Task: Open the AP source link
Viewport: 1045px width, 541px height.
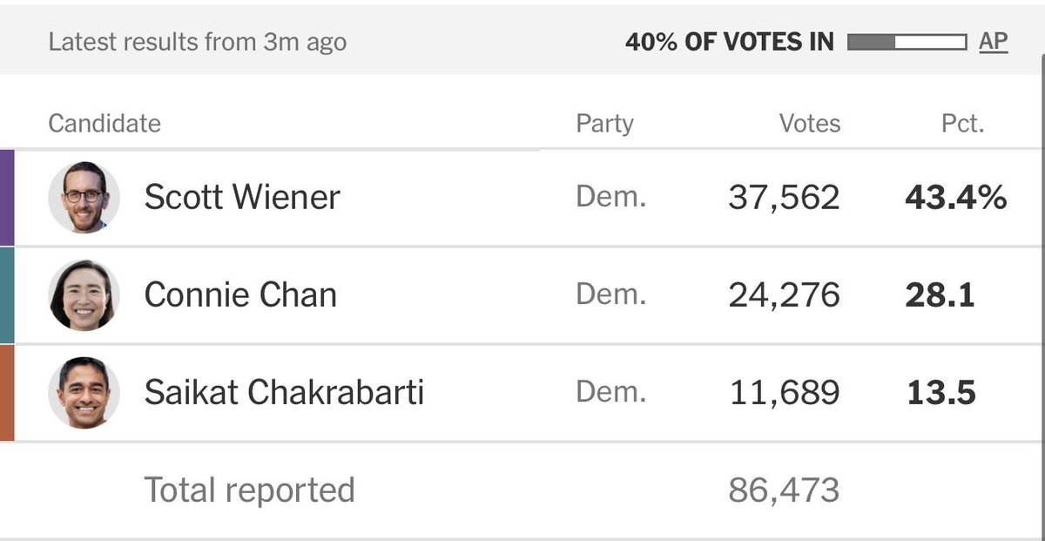Action: tap(994, 41)
